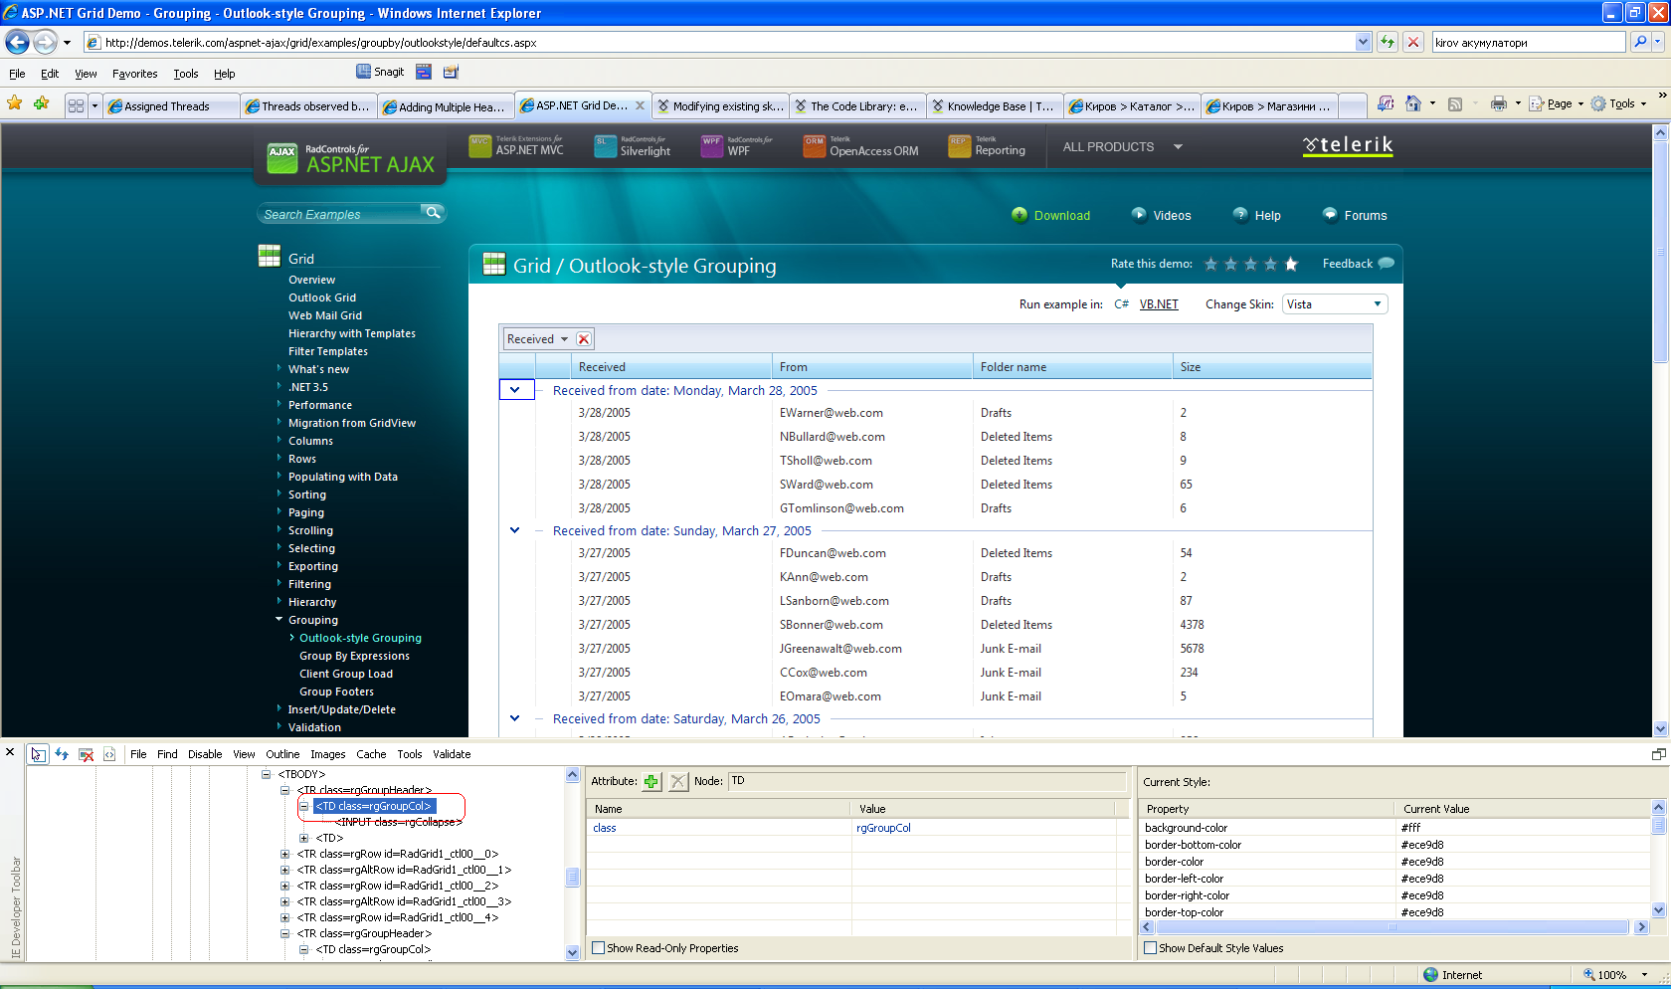
Task: Enable Show Read-Only Properties checkbox
Action: pyautogui.click(x=599, y=948)
